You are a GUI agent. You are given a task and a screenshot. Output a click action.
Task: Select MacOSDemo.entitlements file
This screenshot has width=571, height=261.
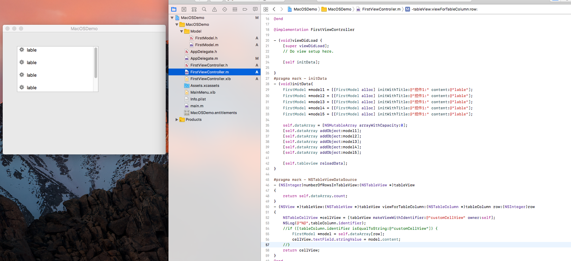214,113
